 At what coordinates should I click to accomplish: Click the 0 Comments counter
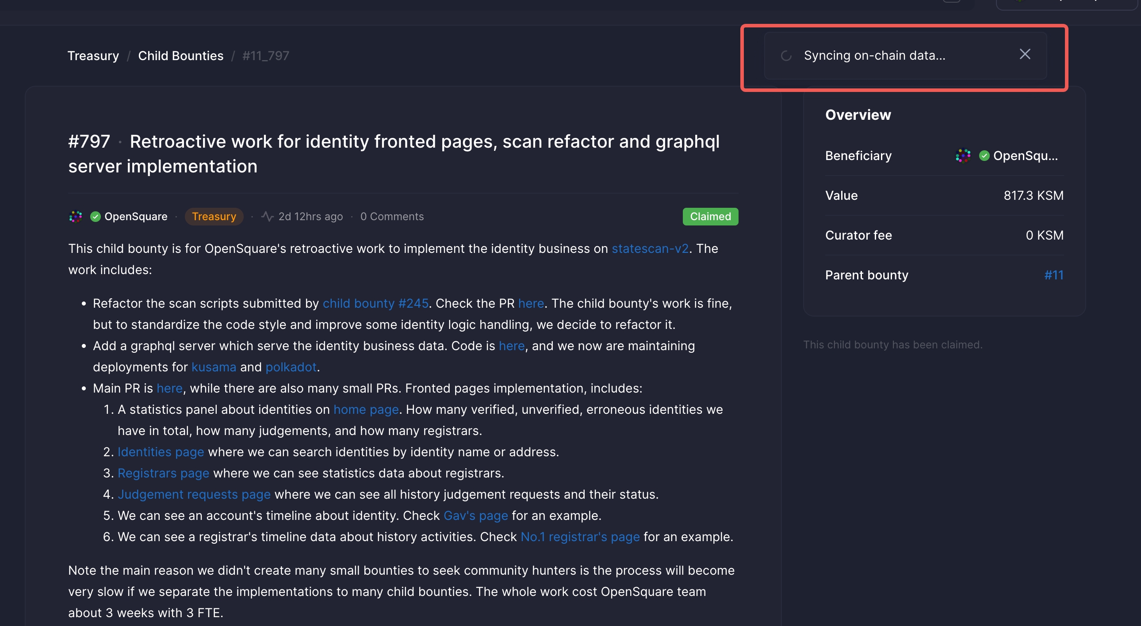point(392,216)
